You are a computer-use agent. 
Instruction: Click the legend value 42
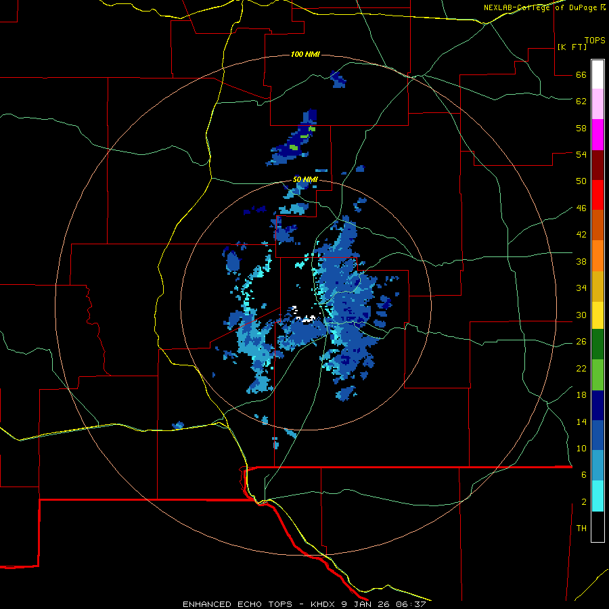[x=581, y=234]
